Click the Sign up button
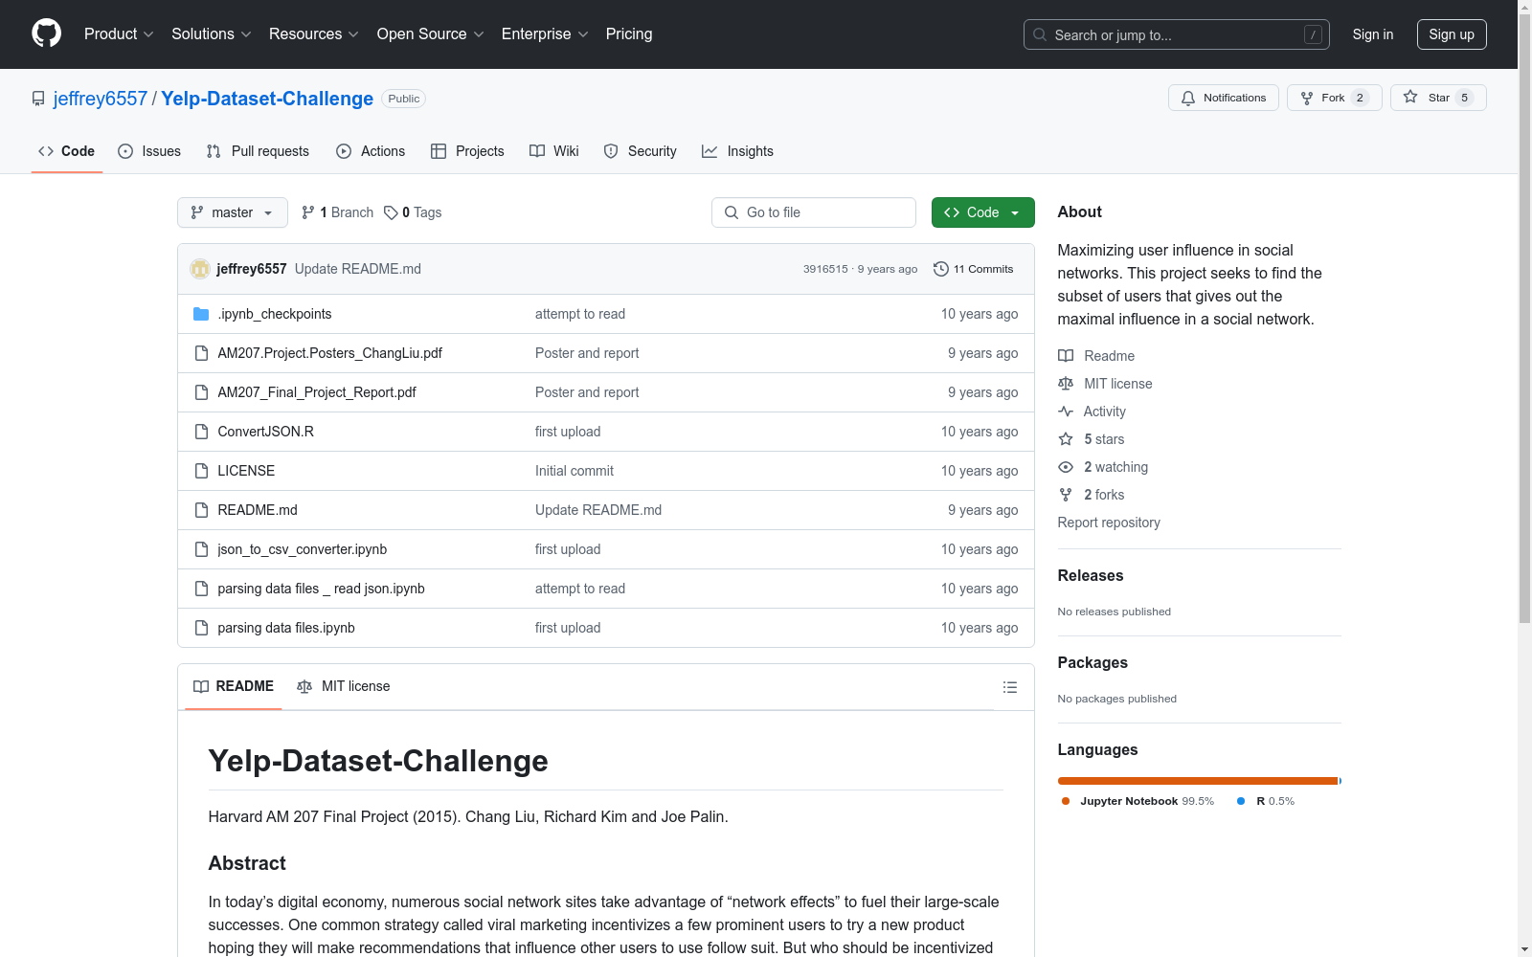The width and height of the screenshot is (1532, 957). pos(1452,34)
